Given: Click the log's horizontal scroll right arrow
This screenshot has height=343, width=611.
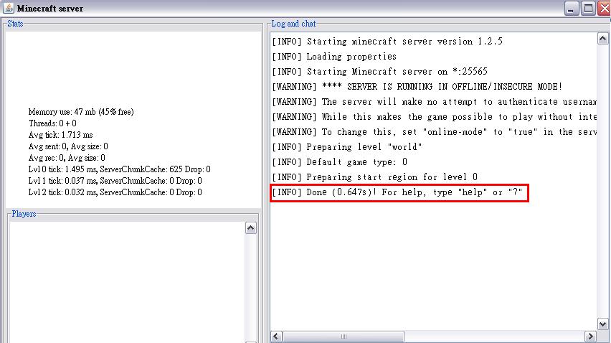Looking at the screenshot, I should coord(592,336).
